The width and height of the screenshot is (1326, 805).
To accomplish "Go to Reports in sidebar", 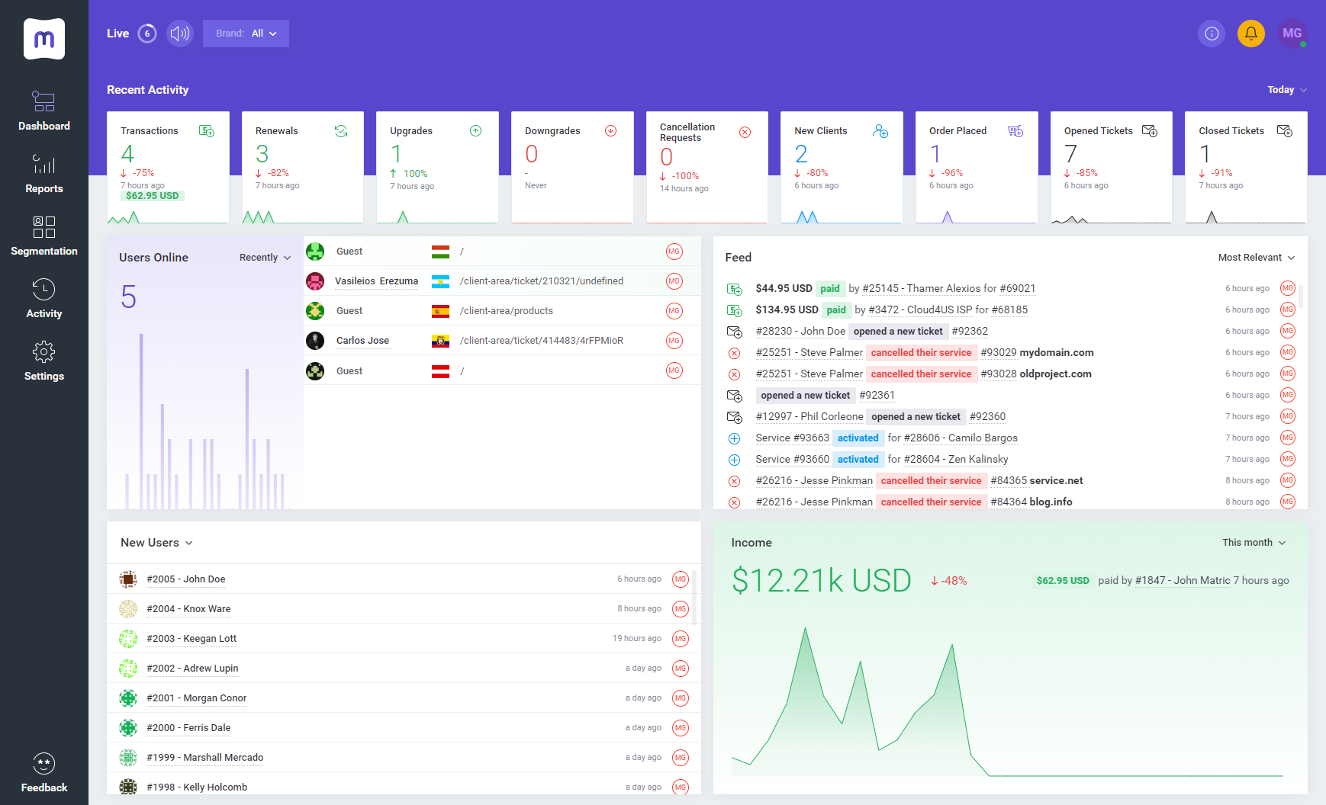I will [x=44, y=174].
